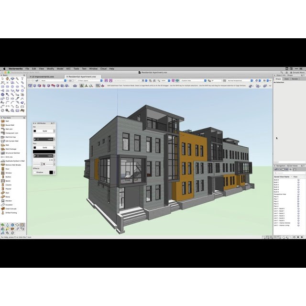This screenshot has height=306, width=306.
Task: Activate the Door tool
Action: tap(7, 168)
